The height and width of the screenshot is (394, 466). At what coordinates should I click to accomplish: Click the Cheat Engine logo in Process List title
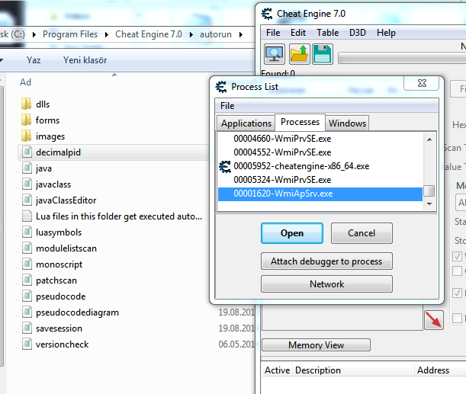[221, 87]
